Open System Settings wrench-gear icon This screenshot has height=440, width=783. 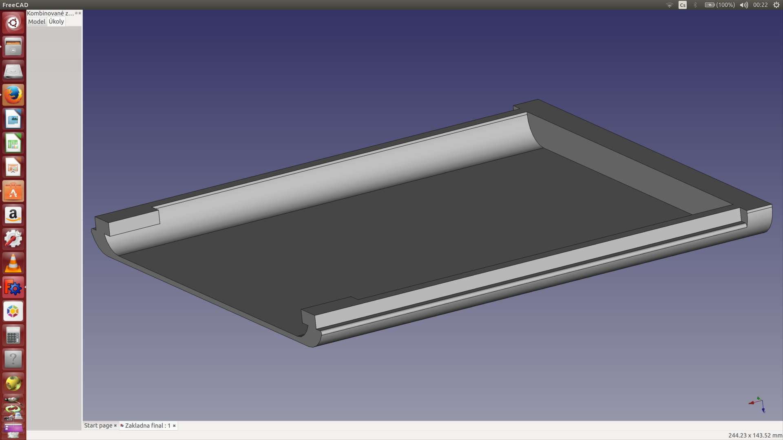[13, 239]
